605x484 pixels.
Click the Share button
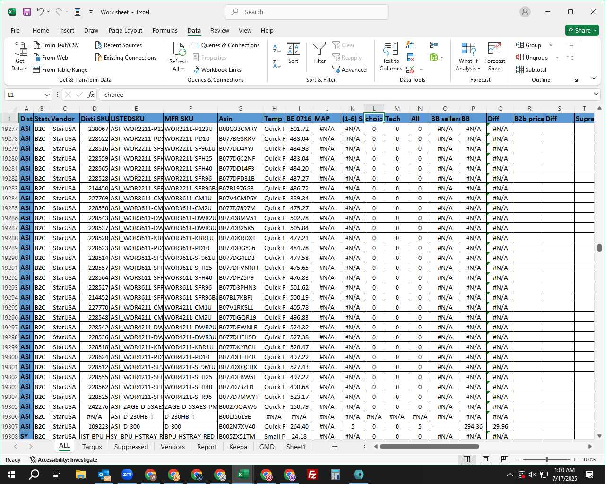(x=582, y=30)
